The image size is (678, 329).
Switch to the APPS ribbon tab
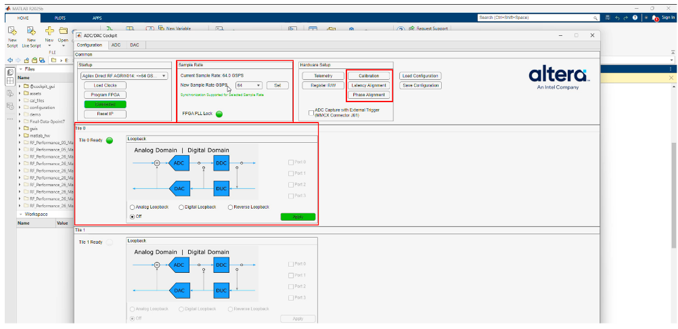pyautogui.click(x=97, y=18)
